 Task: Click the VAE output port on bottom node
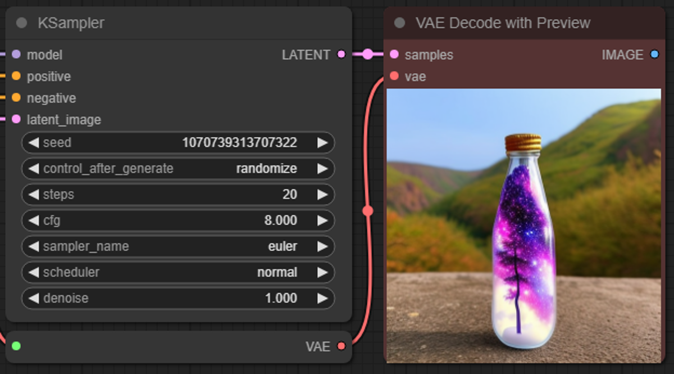[340, 347]
